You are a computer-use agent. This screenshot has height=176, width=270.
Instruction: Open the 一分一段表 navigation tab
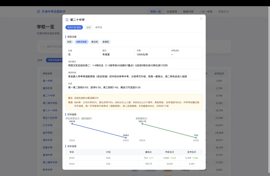206,12
